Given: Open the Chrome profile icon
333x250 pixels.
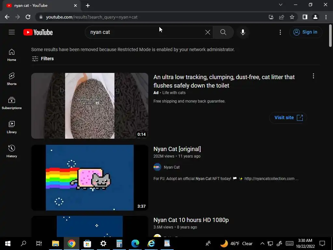Looking at the screenshot, I should coord(315,17).
